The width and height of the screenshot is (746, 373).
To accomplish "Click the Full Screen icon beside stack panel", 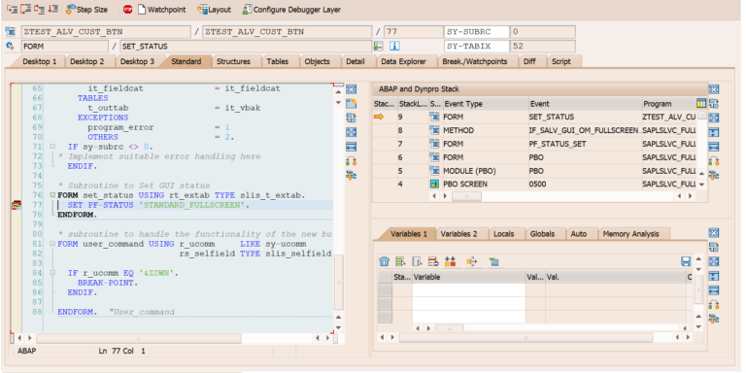I will pyautogui.click(x=714, y=118).
